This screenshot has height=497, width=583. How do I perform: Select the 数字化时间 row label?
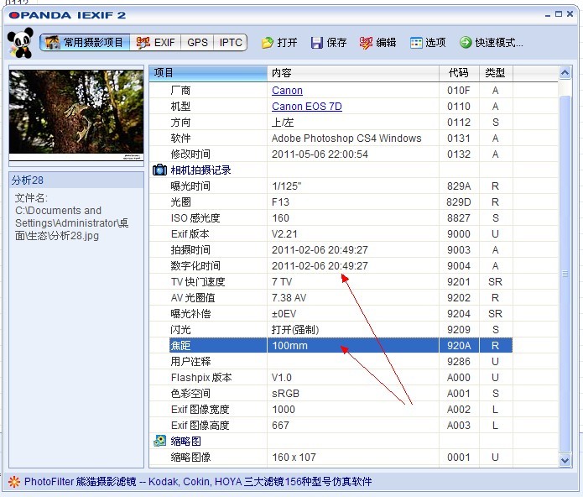[195, 266]
